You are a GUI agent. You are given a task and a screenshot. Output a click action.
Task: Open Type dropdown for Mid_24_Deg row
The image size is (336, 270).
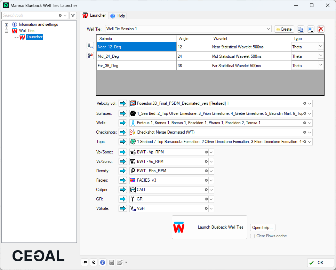point(321,56)
